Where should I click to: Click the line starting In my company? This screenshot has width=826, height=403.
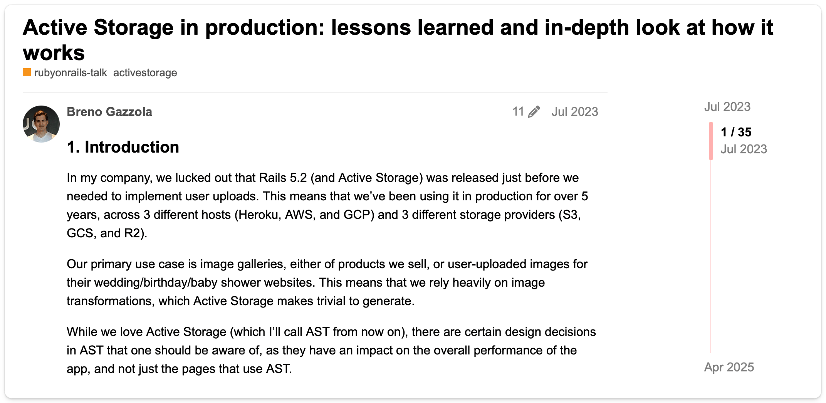pos(322,178)
